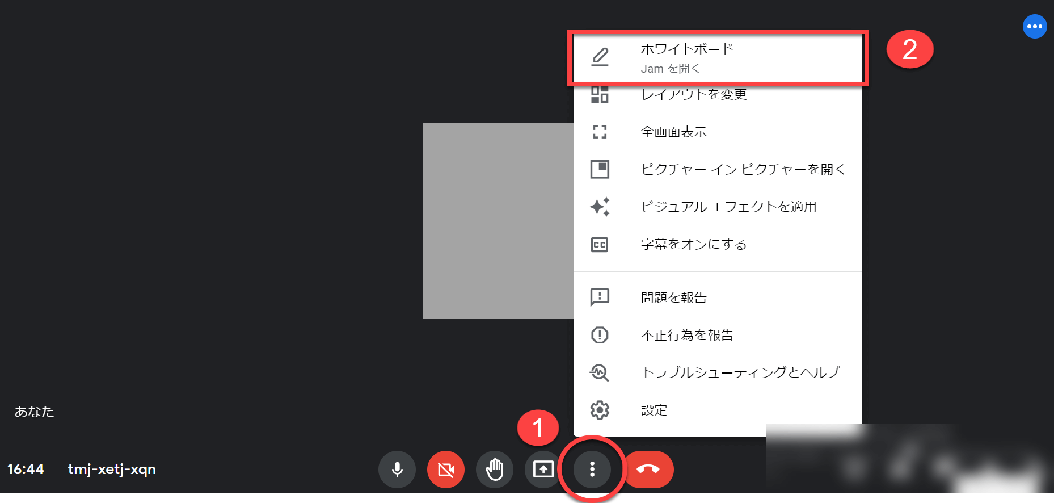Mute the microphone

tap(397, 470)
